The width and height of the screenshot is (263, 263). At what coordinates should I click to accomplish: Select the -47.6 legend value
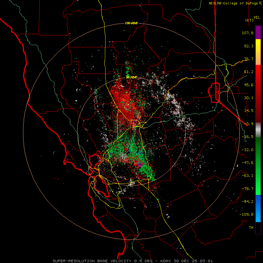tap(248, 163)
